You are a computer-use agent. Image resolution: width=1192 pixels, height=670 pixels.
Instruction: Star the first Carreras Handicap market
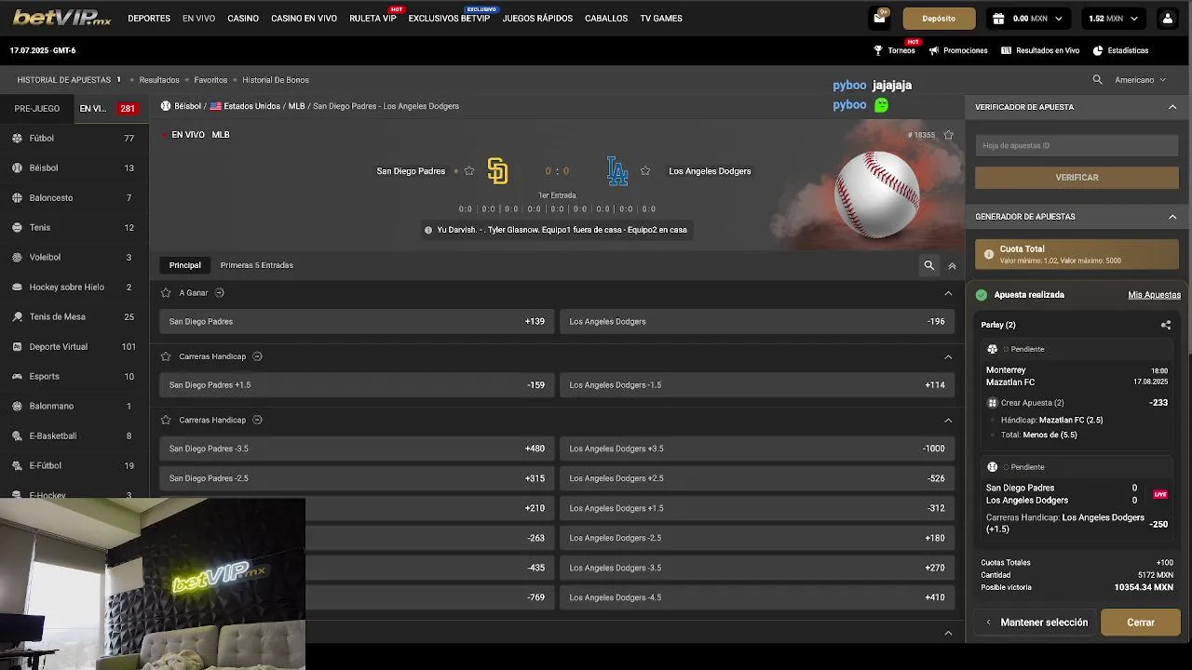[x=166, y=356]
